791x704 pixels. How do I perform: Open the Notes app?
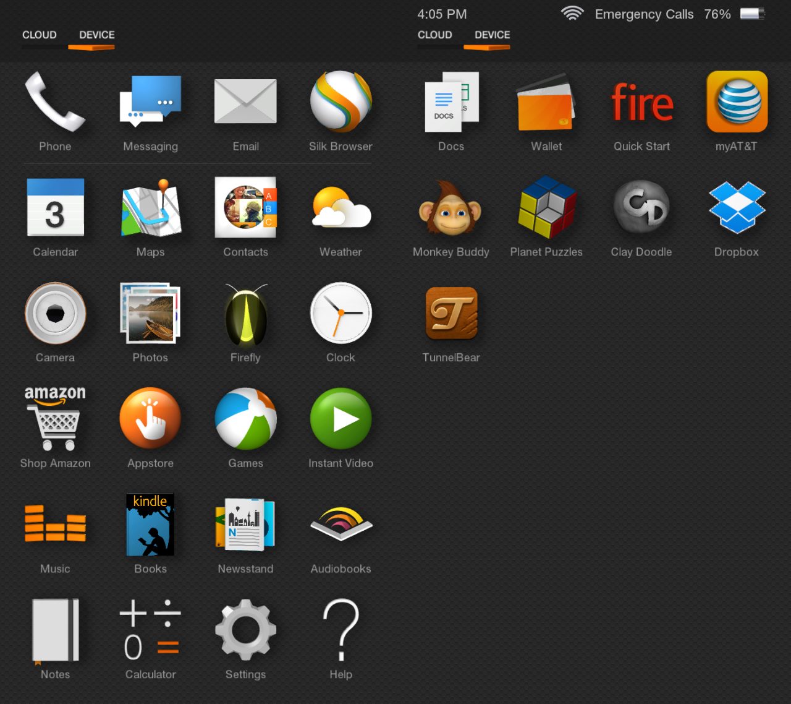pos(55,630)
